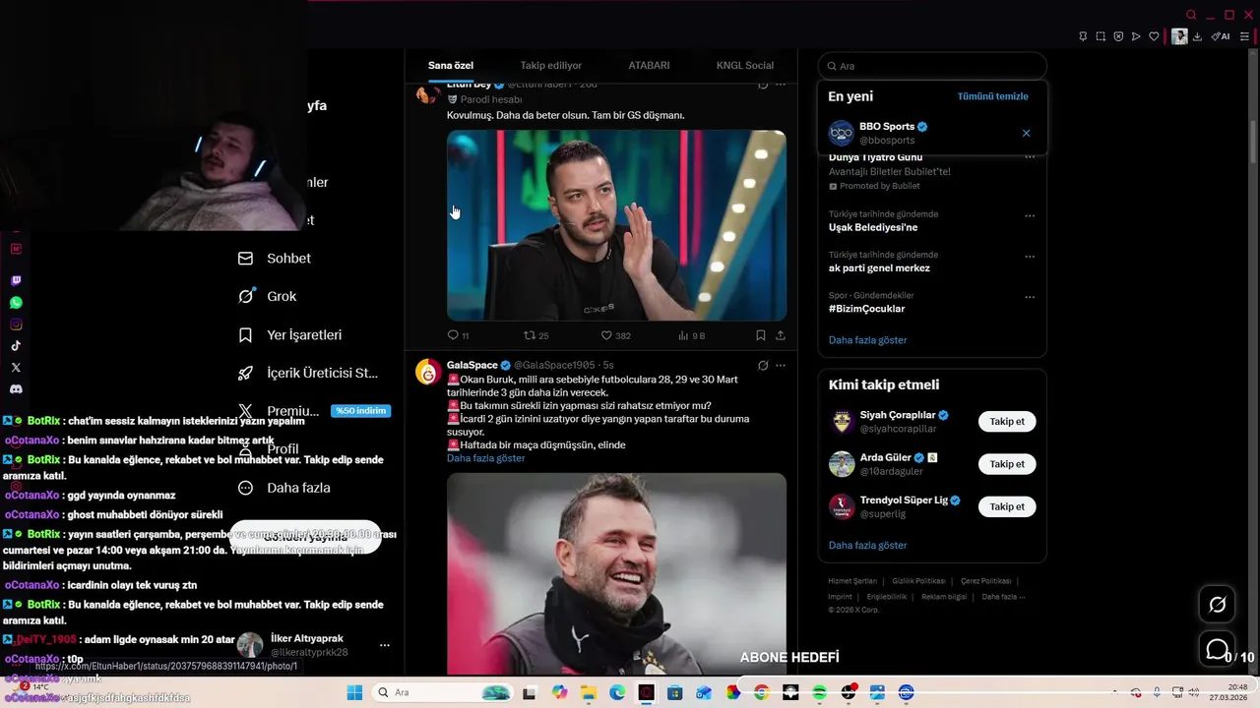Image resolution: width=1260 pixels, height=708 pixels.
Task: Open Spotify from the taskbar
Action: [820, 692]
